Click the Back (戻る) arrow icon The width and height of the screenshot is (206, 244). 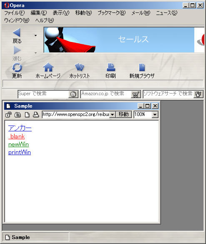(x=17, y=32)
